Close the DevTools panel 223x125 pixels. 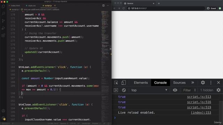(218, 83)
